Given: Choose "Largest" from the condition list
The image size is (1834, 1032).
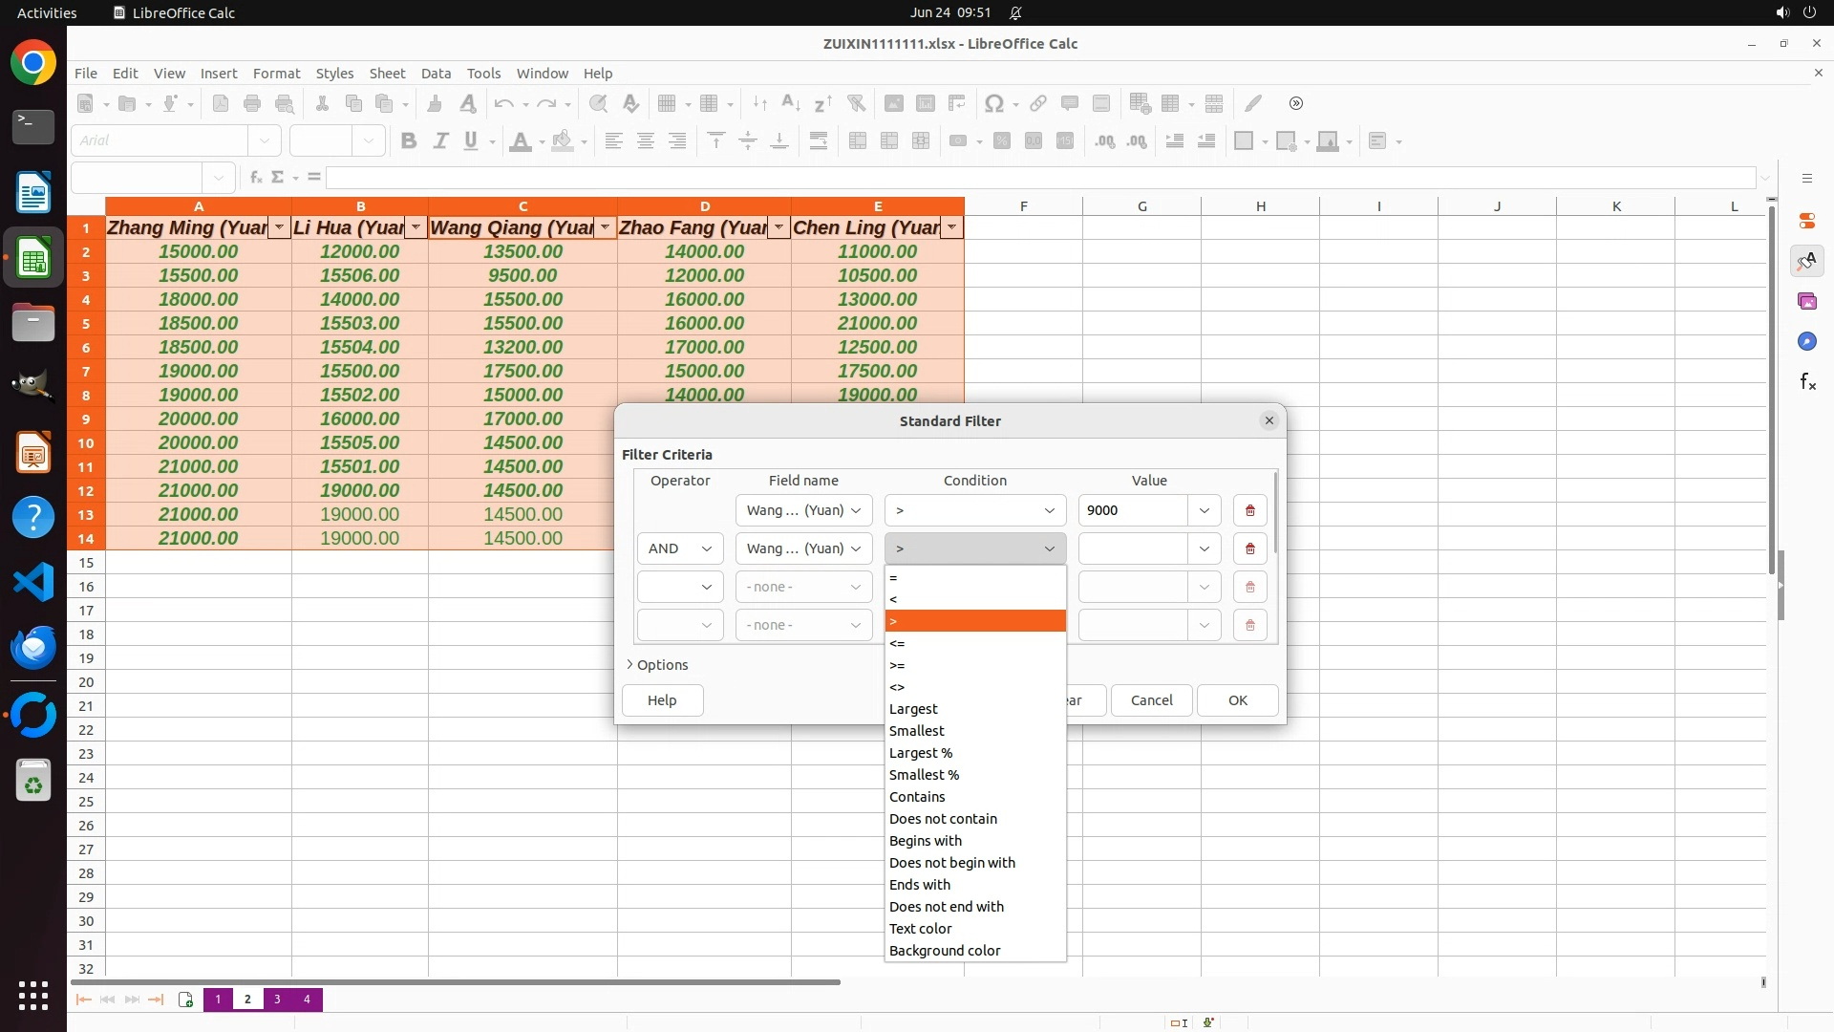Looking at the screenshot, I should (913, 709).
